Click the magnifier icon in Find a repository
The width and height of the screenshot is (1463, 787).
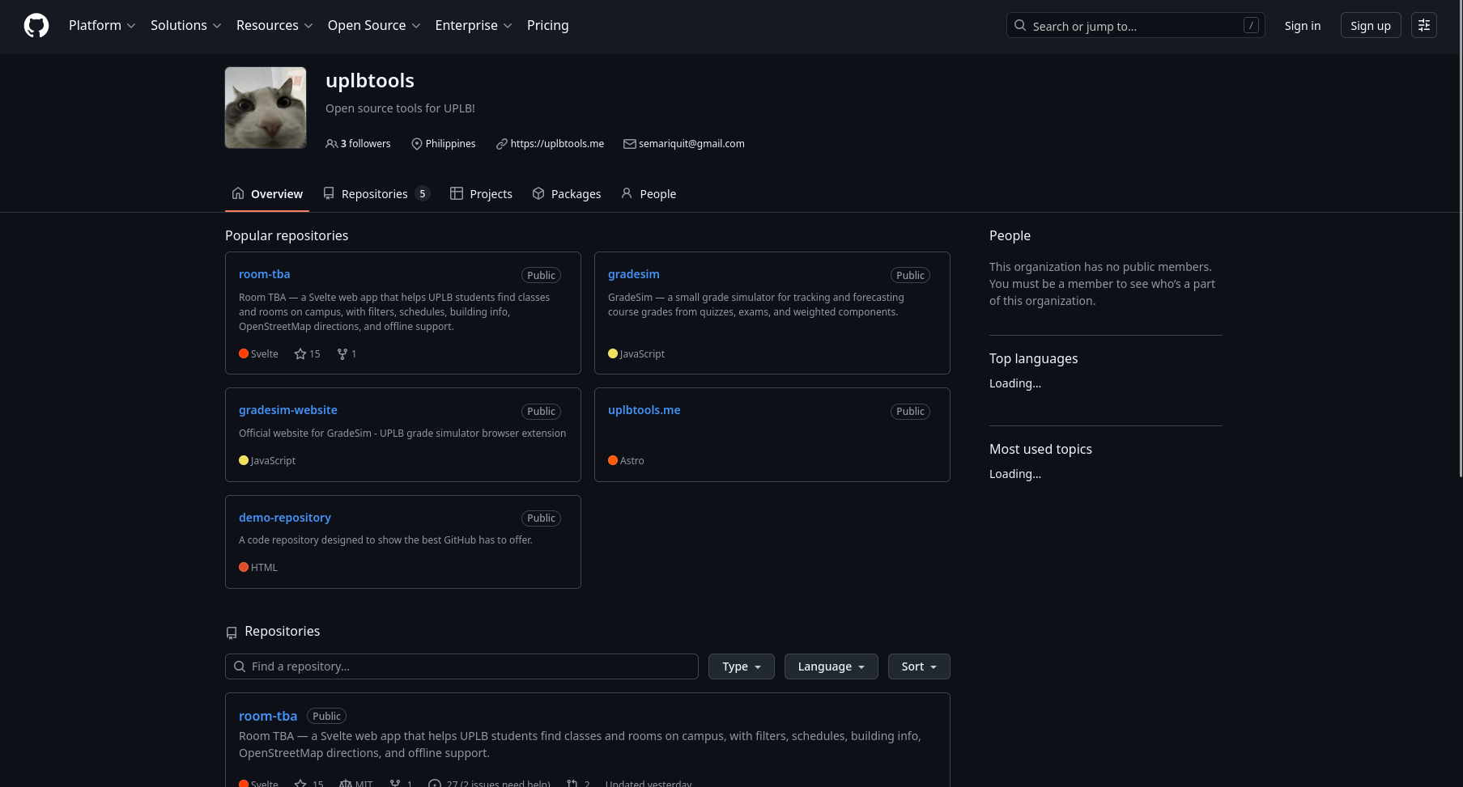(240, 666)
